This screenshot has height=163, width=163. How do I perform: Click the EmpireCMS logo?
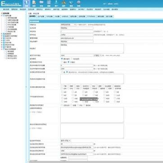[x=11, y=4]
